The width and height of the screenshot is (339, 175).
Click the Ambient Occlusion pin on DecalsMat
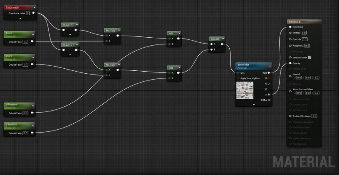click(290, 116)
